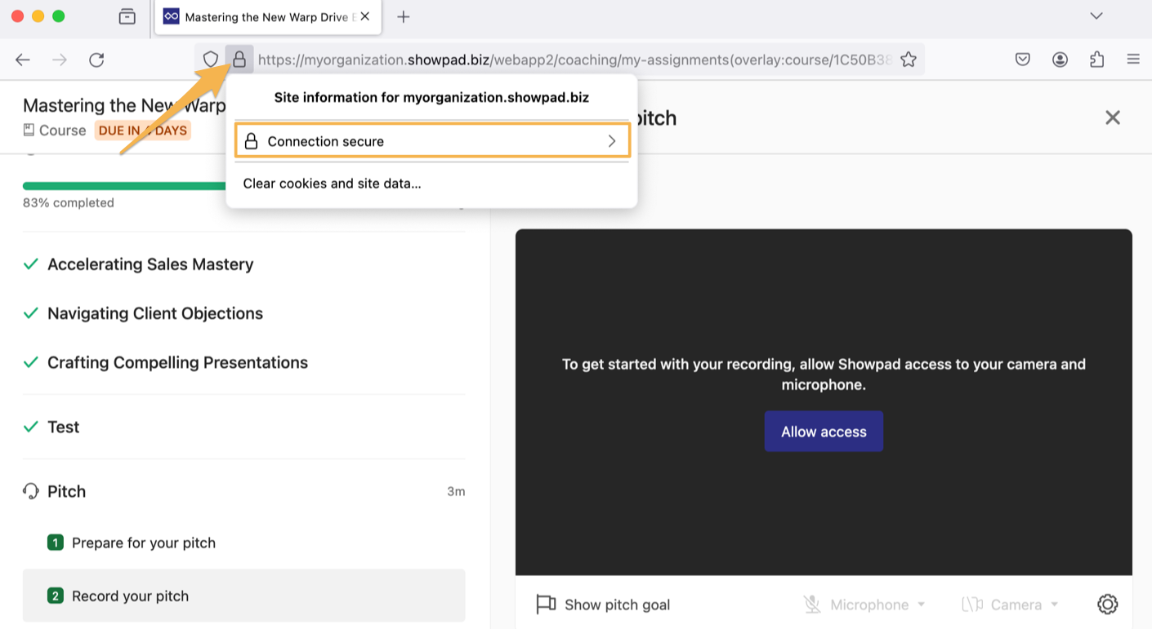Mute the microphone
The height and width of the screenshot is (629, 1152).
812,604
